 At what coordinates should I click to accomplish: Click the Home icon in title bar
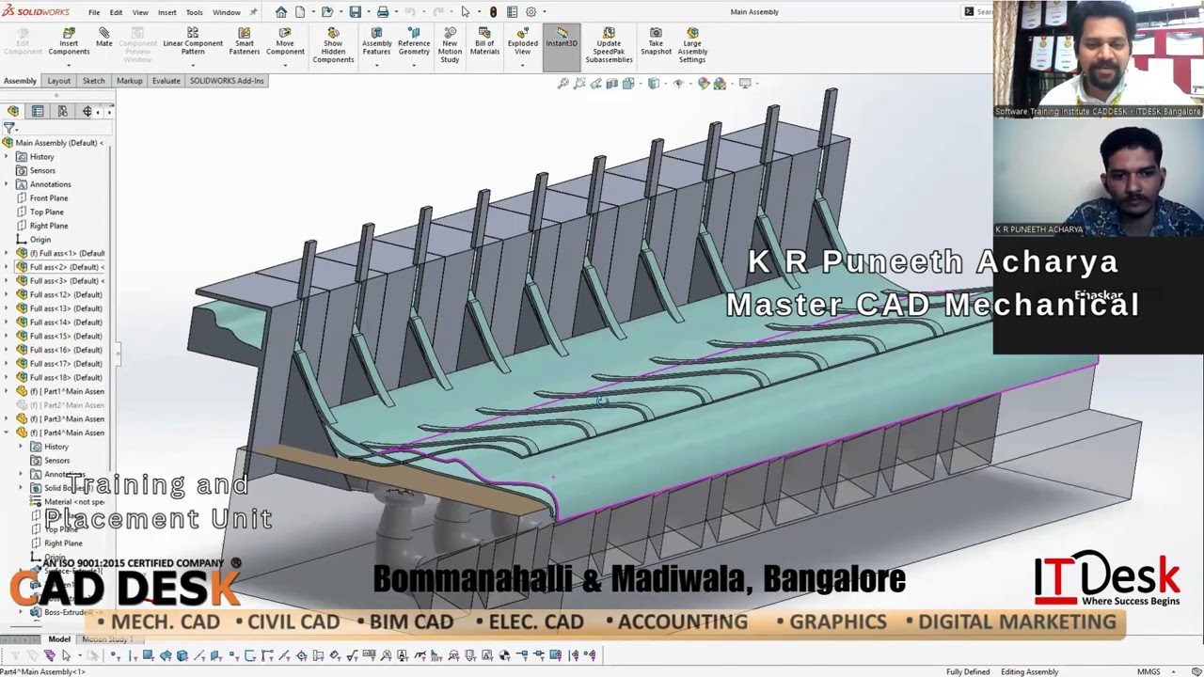(280, 12)
